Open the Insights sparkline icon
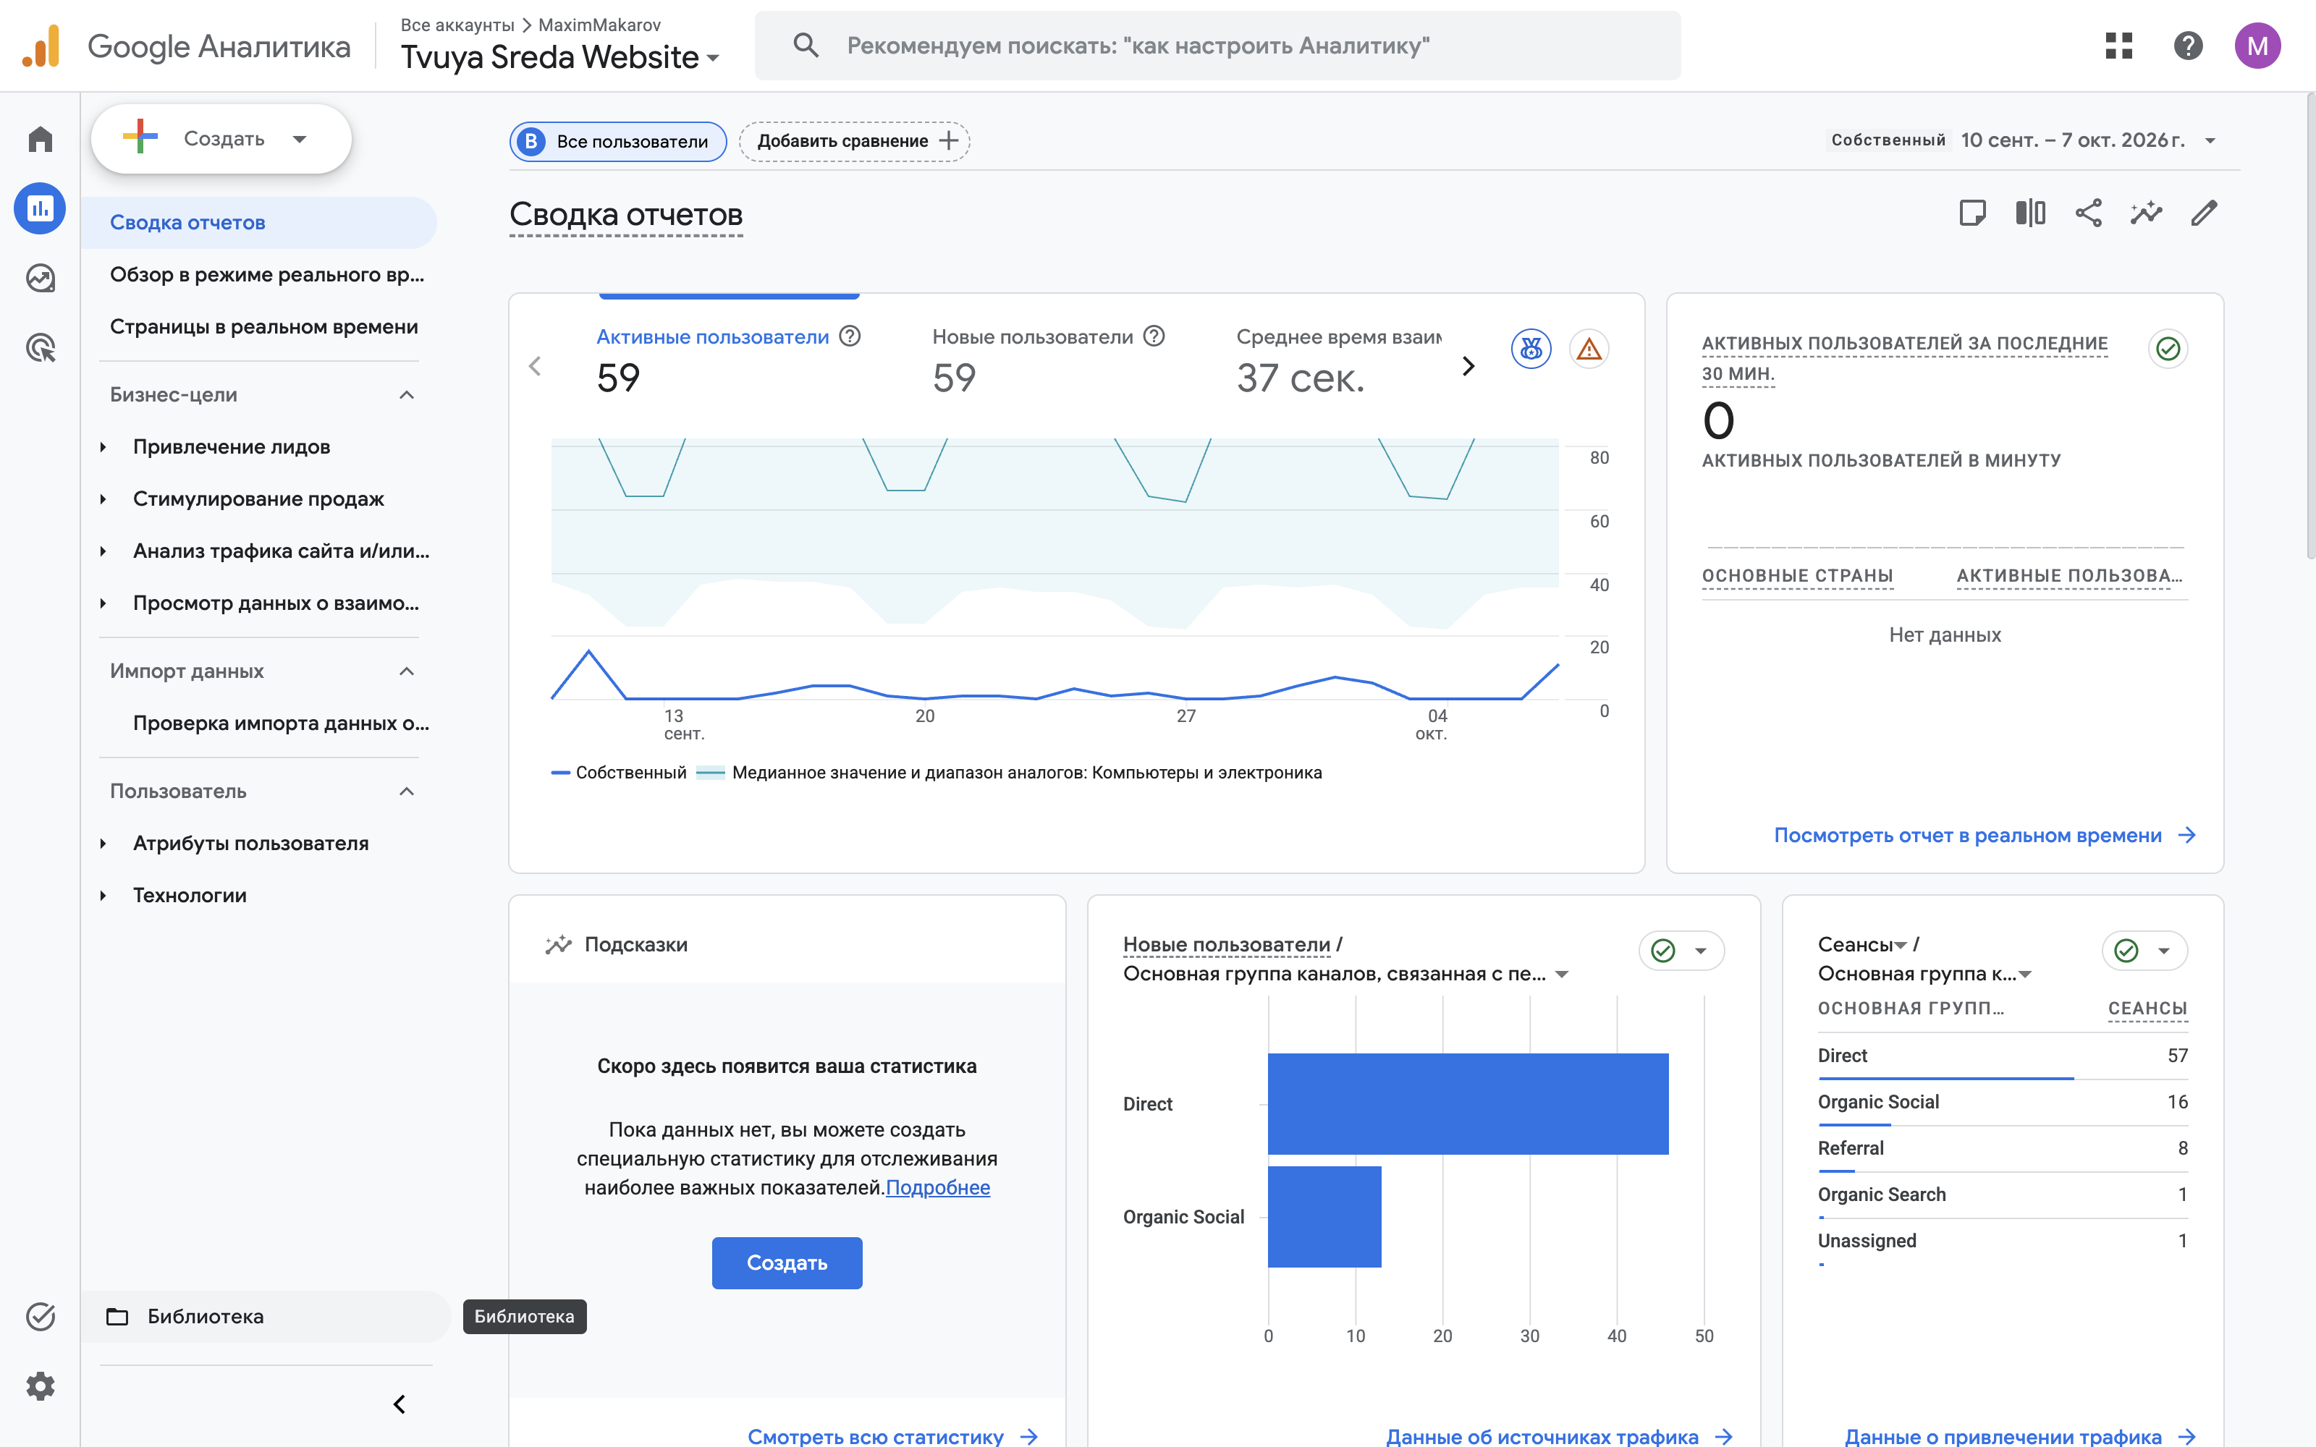This screenshot has height=1447, width=2316. point(2146,213)
